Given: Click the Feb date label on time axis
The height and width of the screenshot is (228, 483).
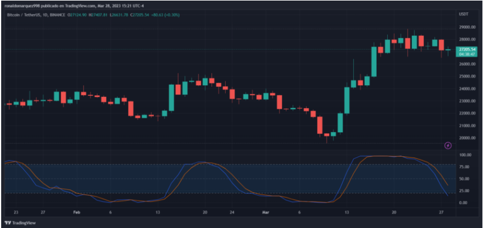Looking at the screenshot, I should click(x=77, y=212).
